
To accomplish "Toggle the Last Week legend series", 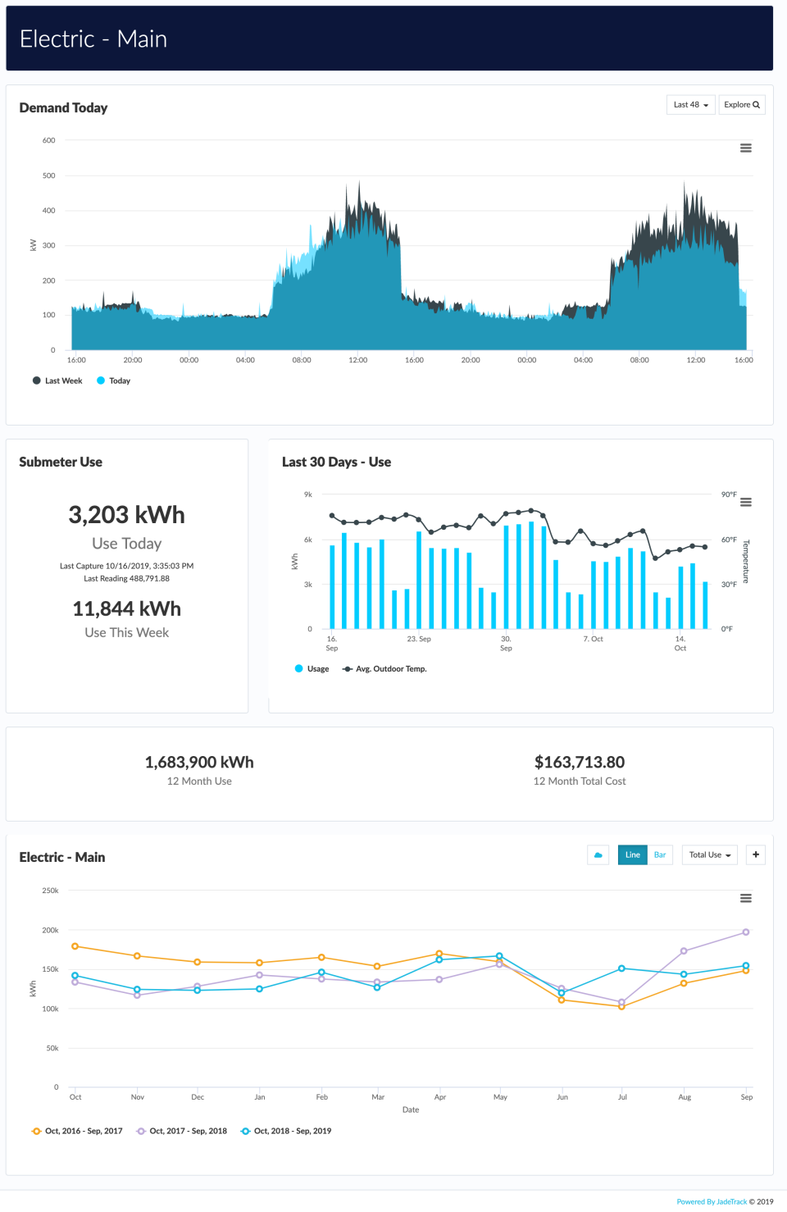I will 57,381.
